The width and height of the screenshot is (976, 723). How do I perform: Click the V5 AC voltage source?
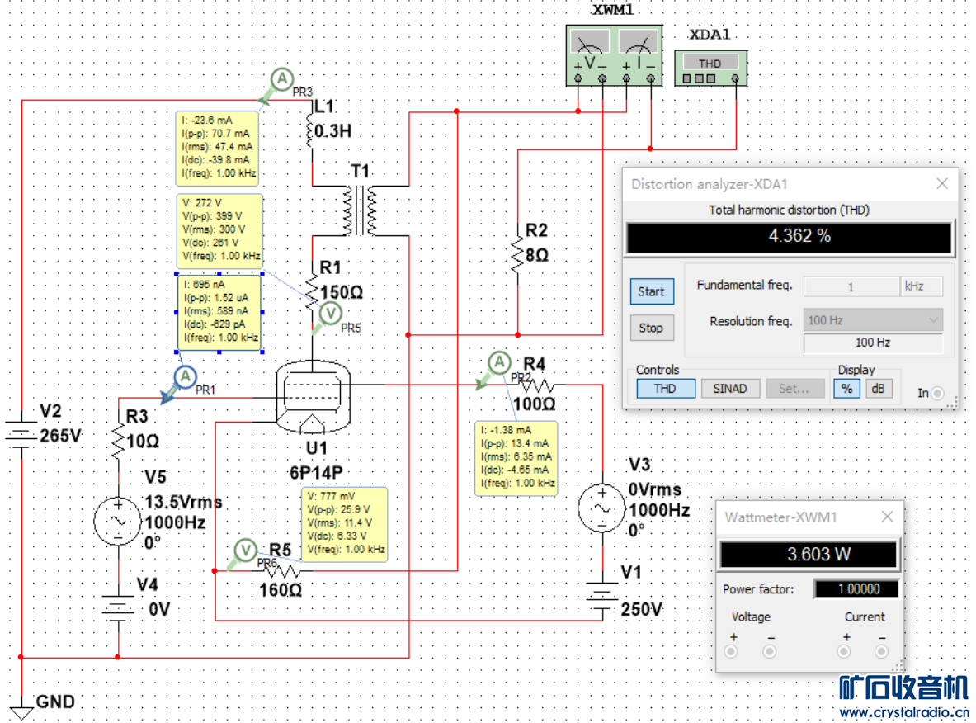point(118,522)
